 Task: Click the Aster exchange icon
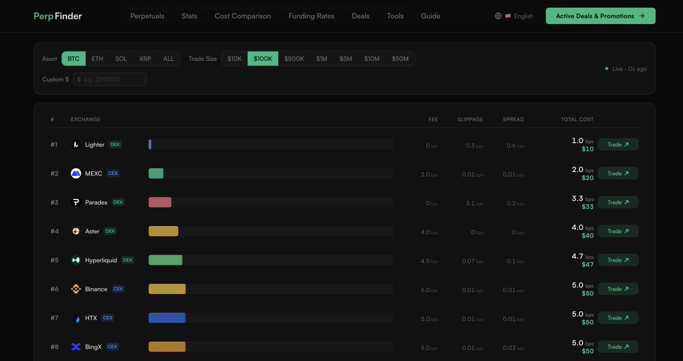75,231
